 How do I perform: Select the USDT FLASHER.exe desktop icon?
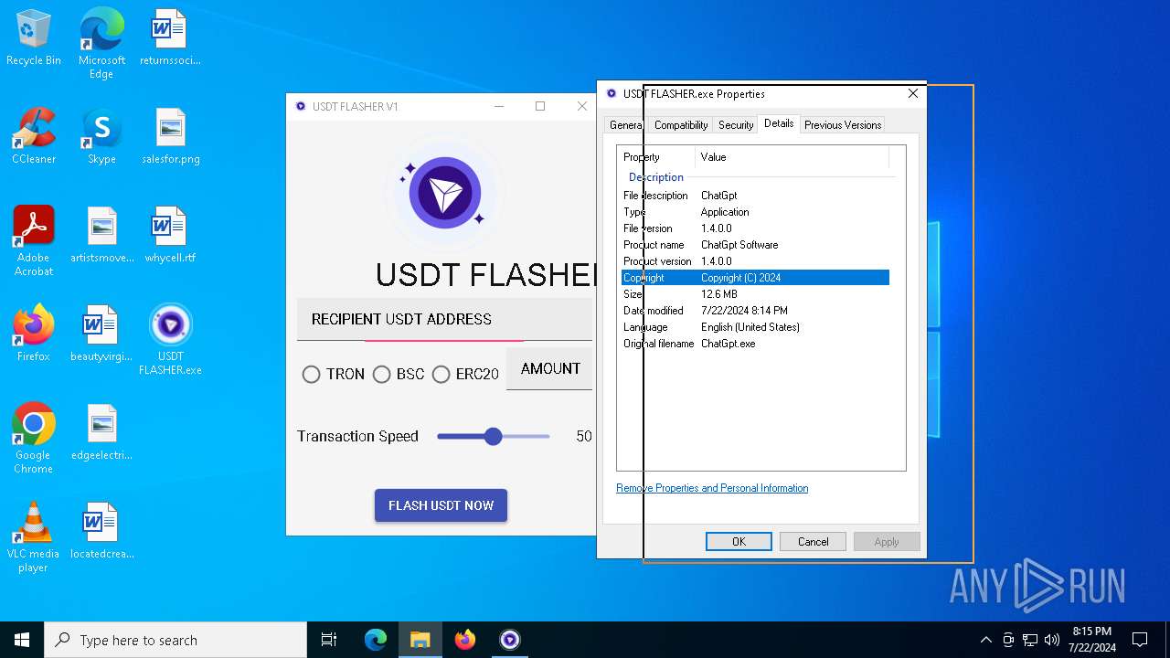coord(170,340)
